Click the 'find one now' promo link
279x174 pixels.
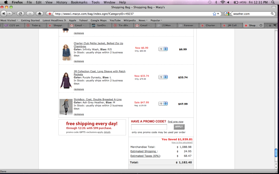coord(175,122)
